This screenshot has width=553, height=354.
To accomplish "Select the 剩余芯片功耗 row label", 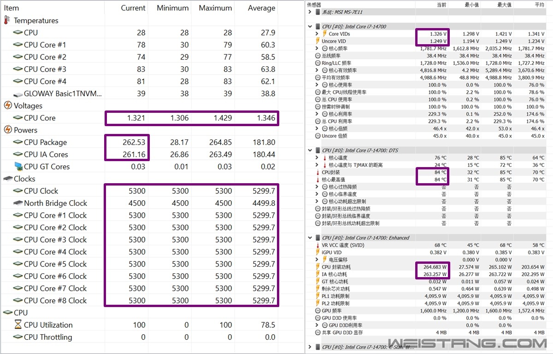I will (335, 289).
